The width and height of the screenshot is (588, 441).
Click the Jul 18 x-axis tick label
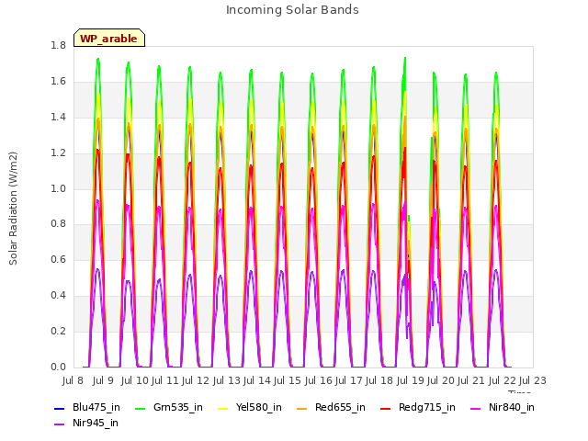click(379, 380)
